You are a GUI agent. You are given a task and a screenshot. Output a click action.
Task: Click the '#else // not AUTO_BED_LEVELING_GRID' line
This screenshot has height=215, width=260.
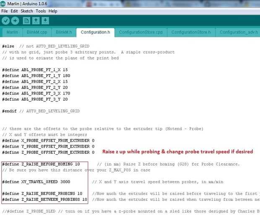pyautogui.click(x=46, y=46)
